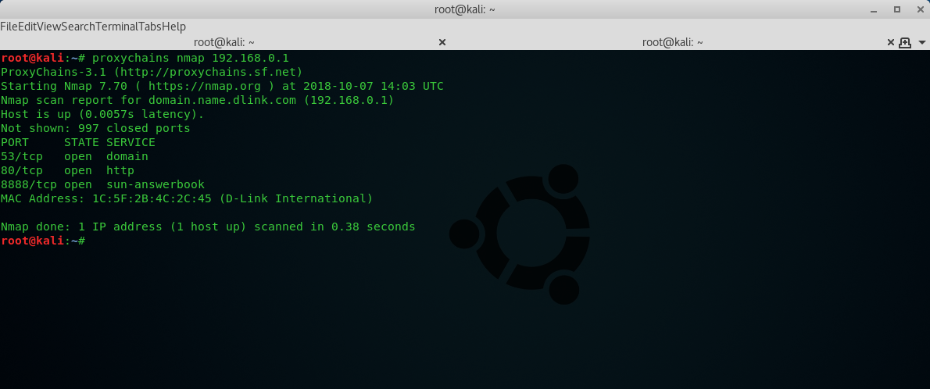Click the proxychains nmap 192.168.0.1 command
Viewport: 930px width, 389px height.
[191, 58]
